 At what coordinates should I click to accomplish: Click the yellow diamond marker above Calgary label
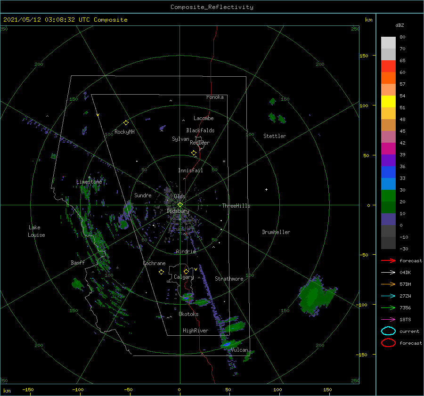[186, 271]
